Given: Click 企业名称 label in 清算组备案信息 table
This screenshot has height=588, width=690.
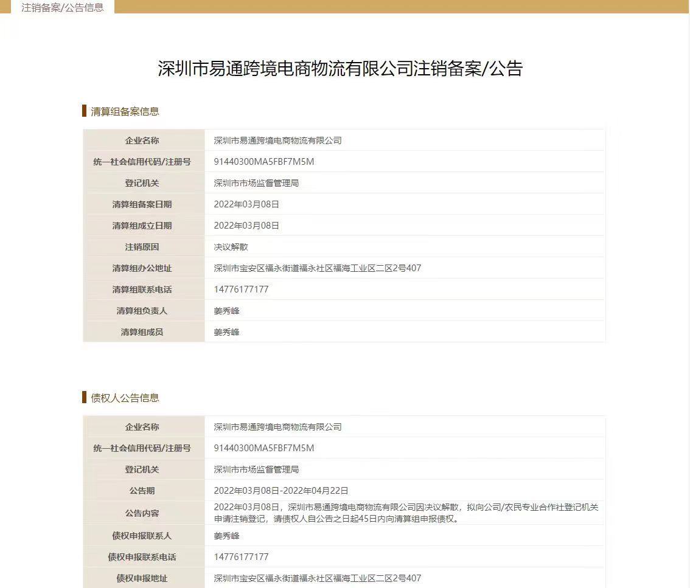Looking at the screenshot, I should (142, 140).
